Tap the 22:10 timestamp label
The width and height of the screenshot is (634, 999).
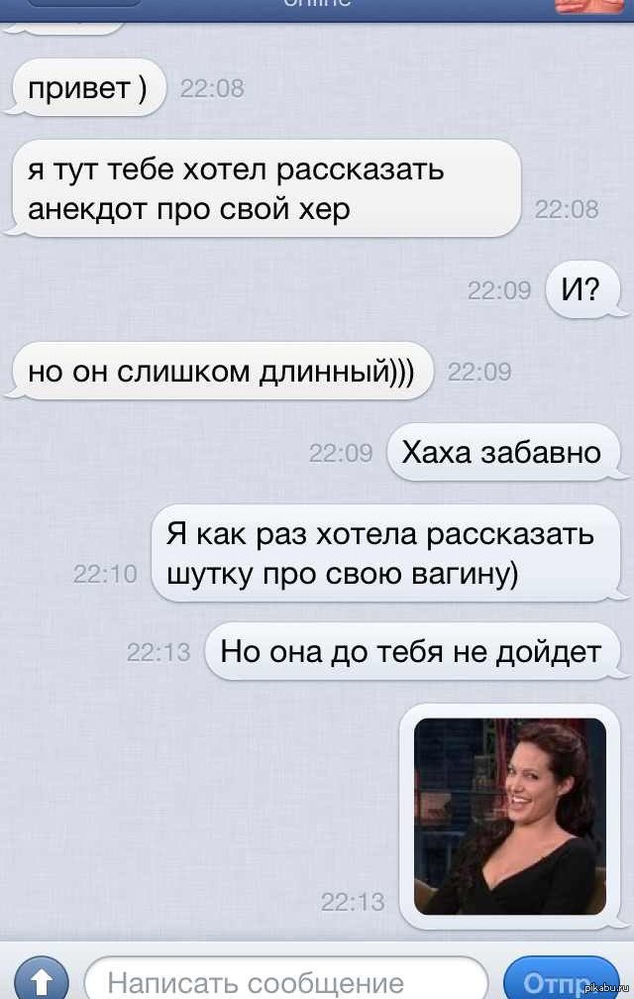(x=105, y=574)
